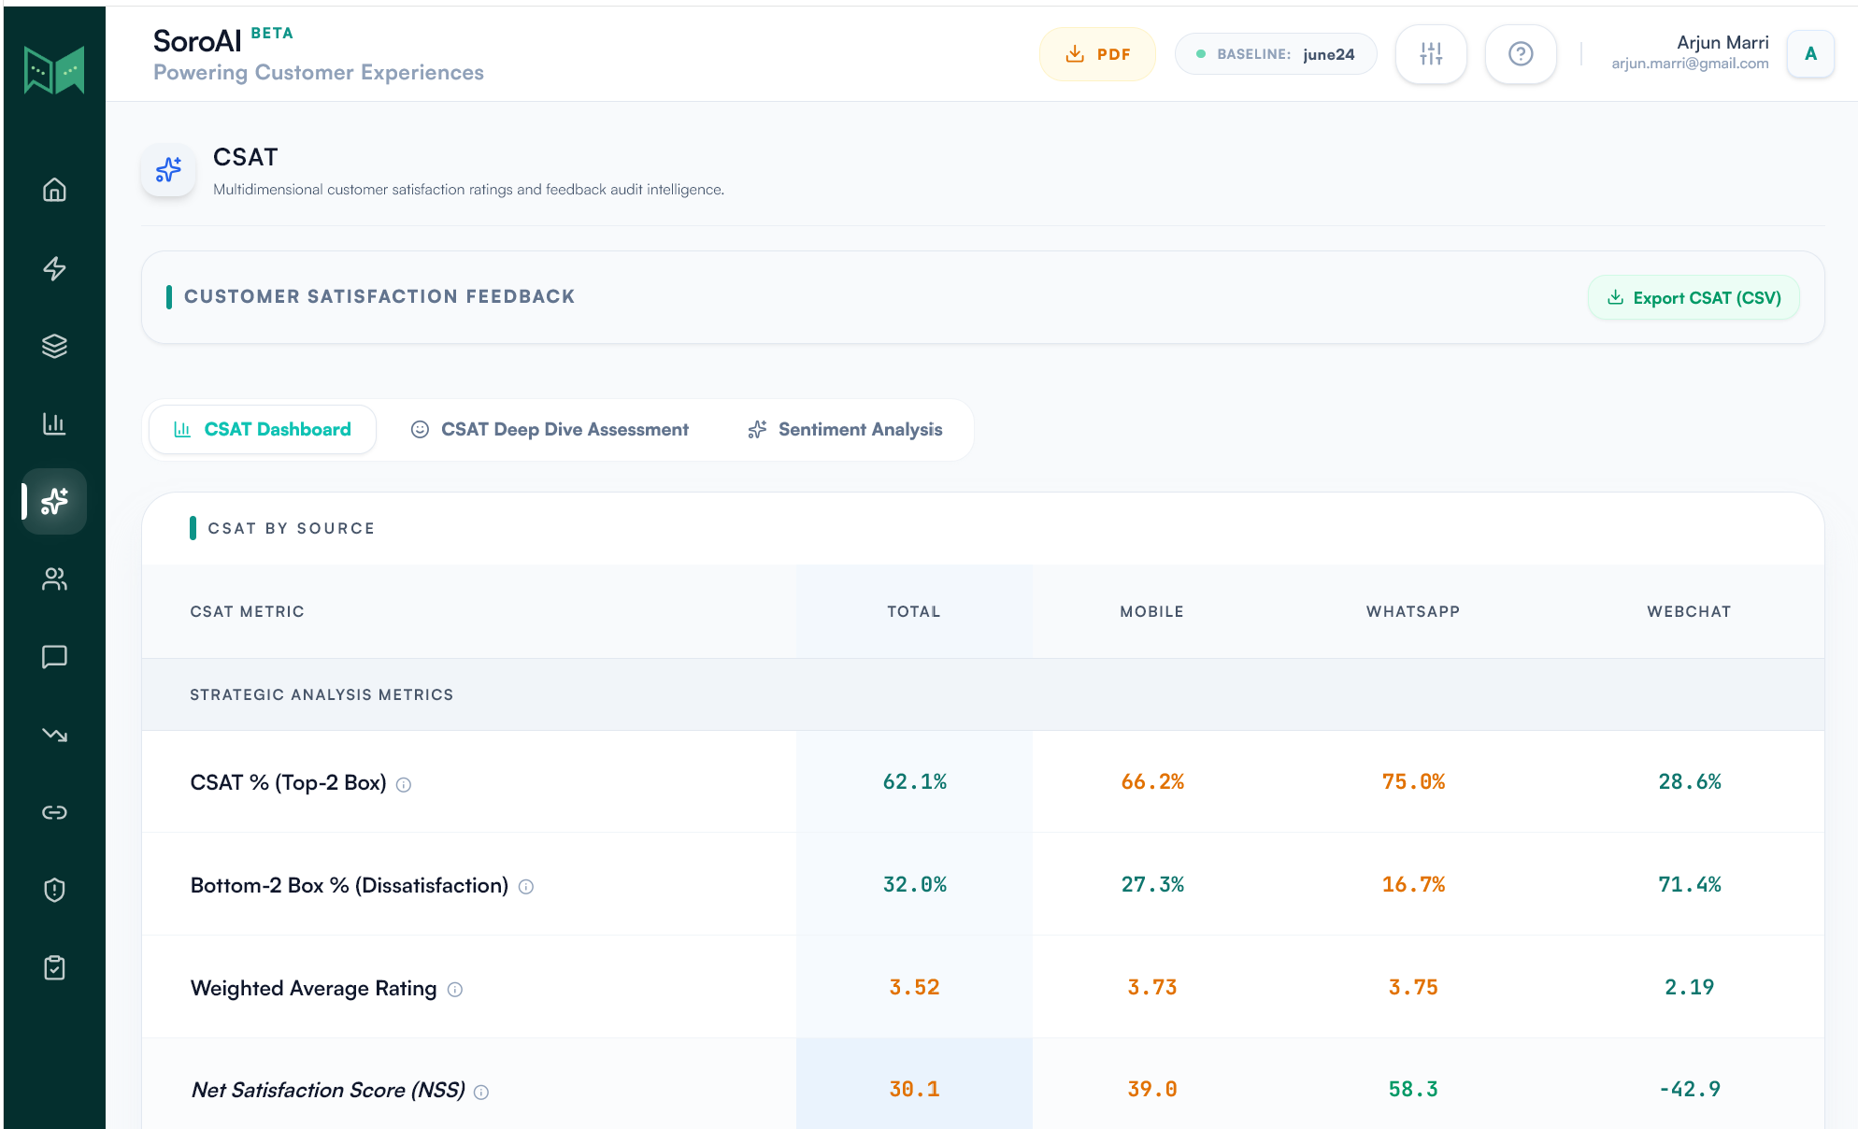The width and height of the screenshot is (1858, 1129).
Task: Click total NSS value 30.1
Action: coord(914,1090)
